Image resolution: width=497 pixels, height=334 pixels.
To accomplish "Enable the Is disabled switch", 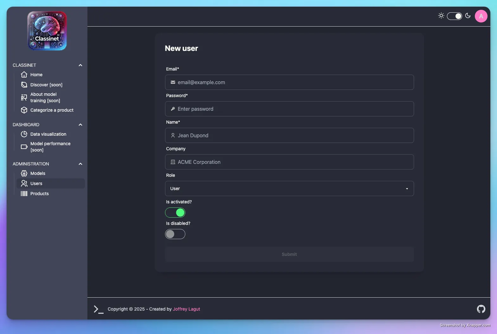I will [x=175, y=234].
